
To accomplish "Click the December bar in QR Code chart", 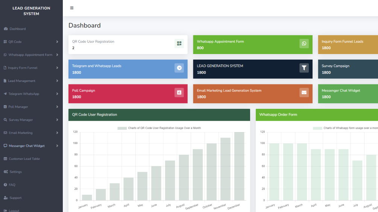I will pyautogui.click(x=239, y=166).
